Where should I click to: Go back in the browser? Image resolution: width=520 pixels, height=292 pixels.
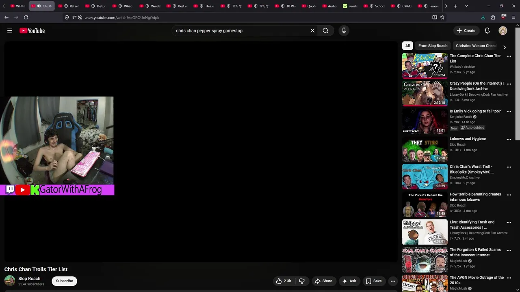6,17
